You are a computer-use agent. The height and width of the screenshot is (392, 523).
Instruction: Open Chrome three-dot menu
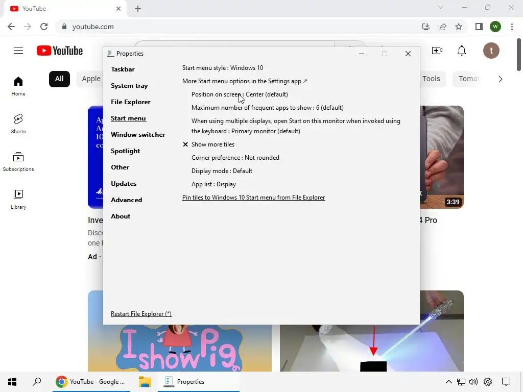point(512,27)
